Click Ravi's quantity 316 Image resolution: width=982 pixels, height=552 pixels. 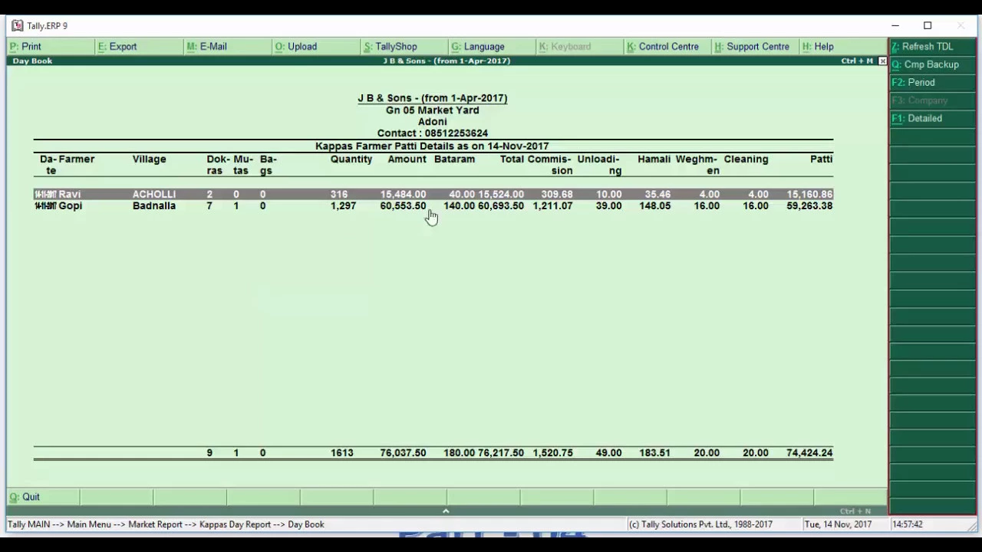coord(339,195)
